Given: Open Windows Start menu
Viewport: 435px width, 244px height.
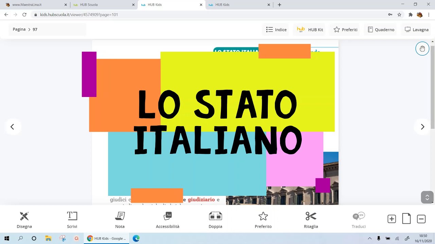Looking at the screenshot, I should (x=7, y=238).
